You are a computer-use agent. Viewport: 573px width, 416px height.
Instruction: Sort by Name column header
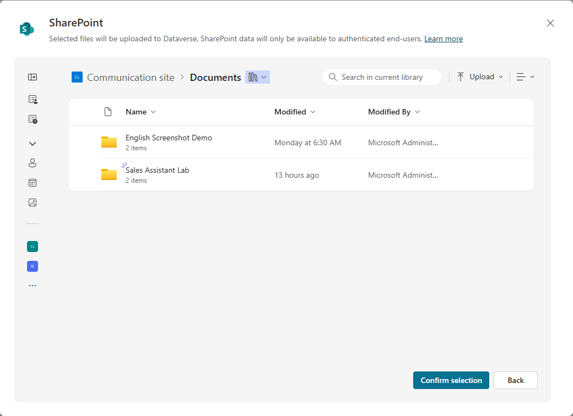(x=140, y=112)
